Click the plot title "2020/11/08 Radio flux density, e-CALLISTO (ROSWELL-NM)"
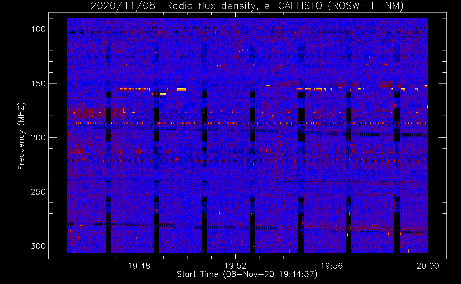 coord(247,6)
